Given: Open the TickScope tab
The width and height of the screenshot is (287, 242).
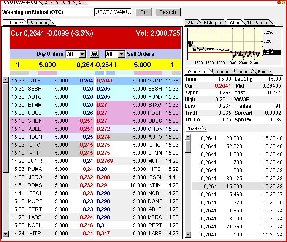Looking at the screenshot, I should point(257,22).
